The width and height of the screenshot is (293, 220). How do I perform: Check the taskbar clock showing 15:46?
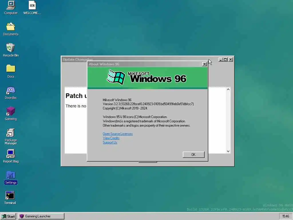tap(286, 216)
